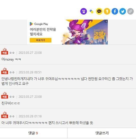Click the blue-yellow chat bubbles share icon
The image size is (136, 139).
point(91,11)
